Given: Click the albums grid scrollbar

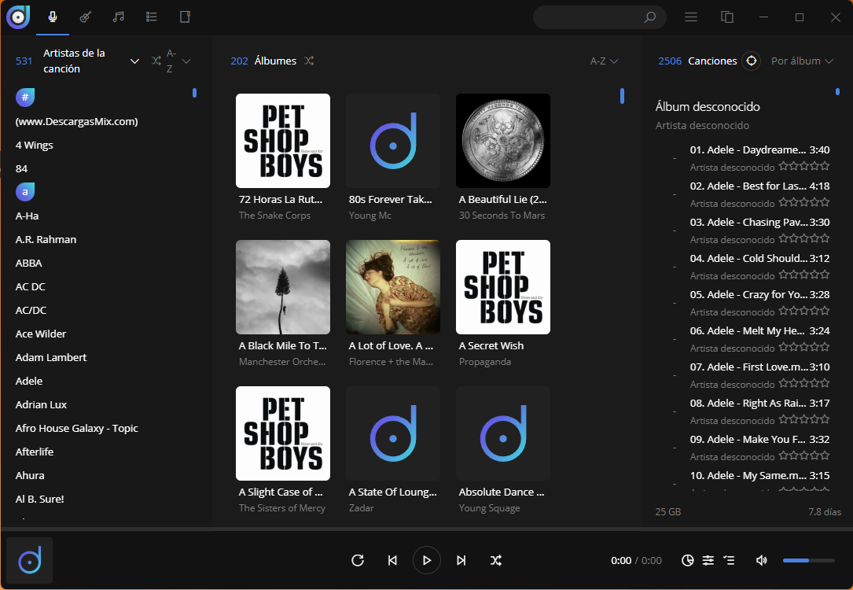Looking at the screenshot, I should (622, 96).
